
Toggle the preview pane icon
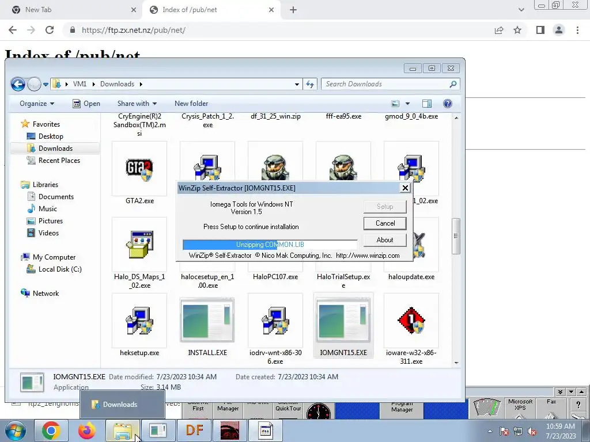click(427, 104)
